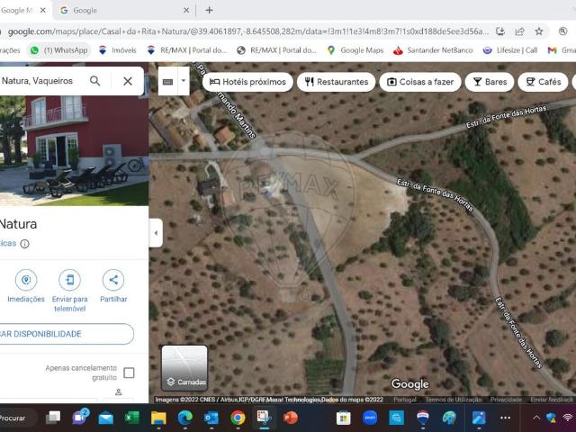The height and width of the screenshot is (432, 576).
Task: Click Enviar feedback on the map footer
Action: tap(552, 400)
